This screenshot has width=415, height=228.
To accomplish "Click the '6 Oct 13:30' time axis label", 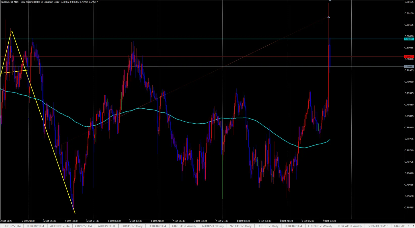I will pos(136,221).
